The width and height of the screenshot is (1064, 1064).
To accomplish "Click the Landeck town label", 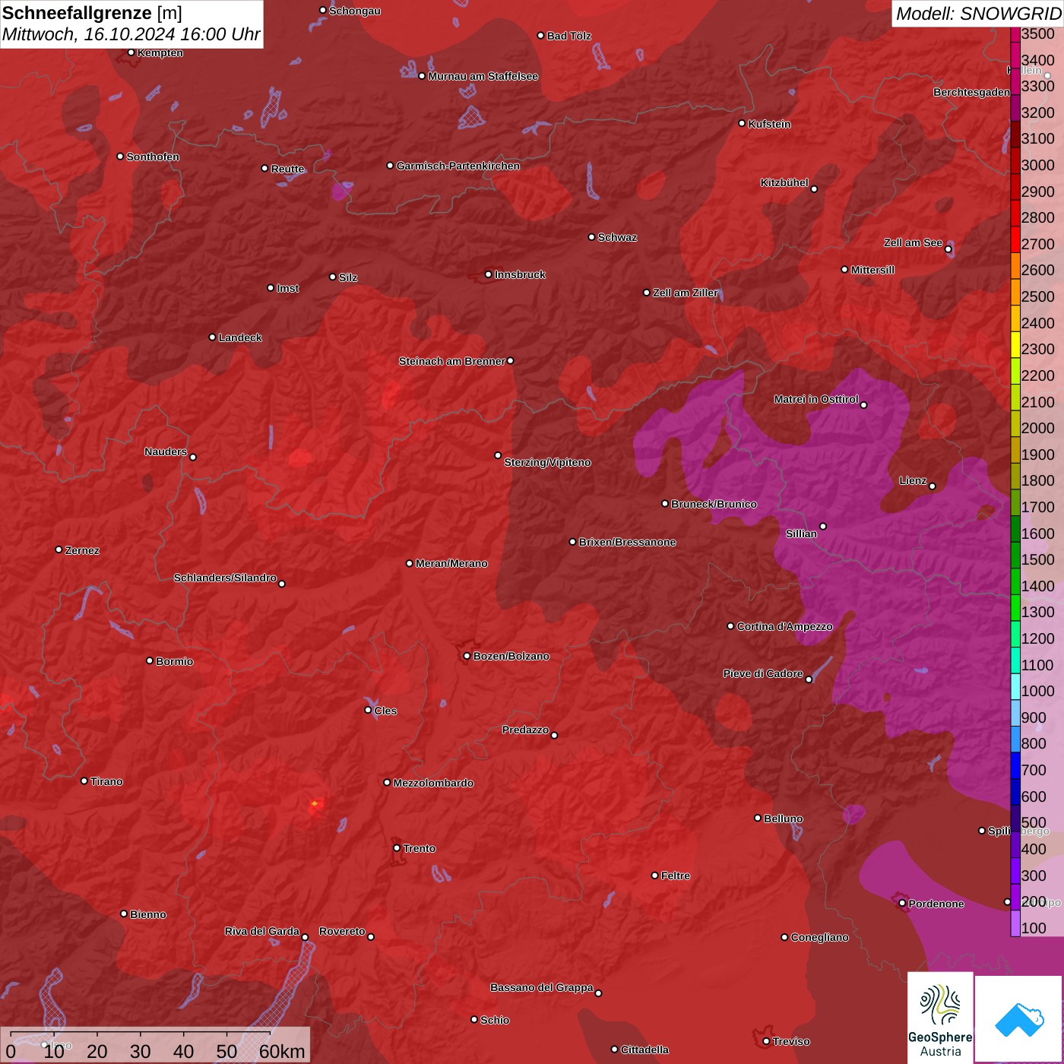I will tap(240, 337).
